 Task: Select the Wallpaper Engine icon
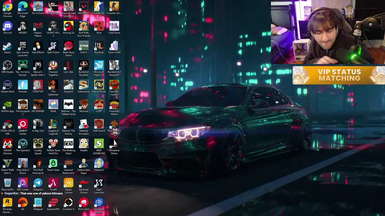pyautogui.click(x=99, y=205)
